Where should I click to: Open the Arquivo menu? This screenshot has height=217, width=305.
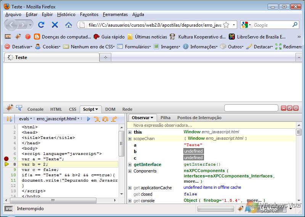pos(13,14)
